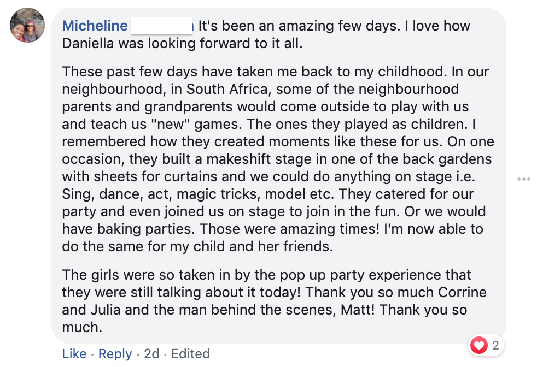
Task: Open Micheline's profile via name link
Action: pos(95,26)
